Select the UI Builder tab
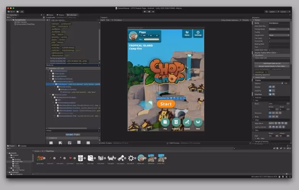The width and height of the screenshot is (299, 190). [72, 15]
